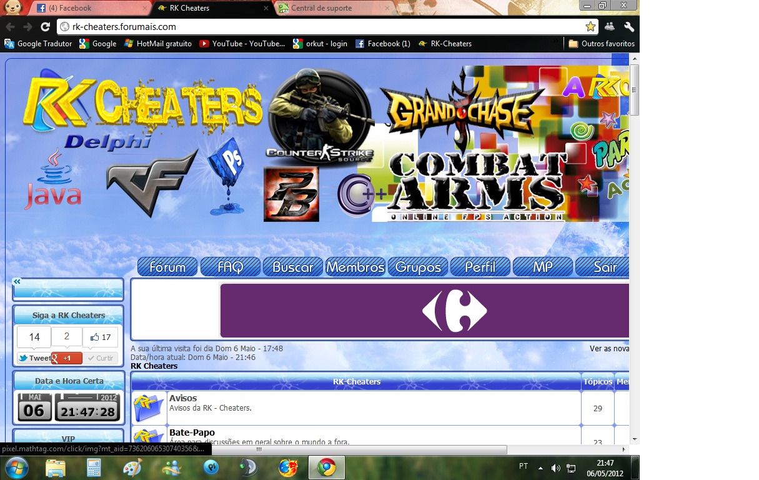Open the Avisos forum folder icon
Viewport: 759px width, 480px height.
(x=149, y=407)
